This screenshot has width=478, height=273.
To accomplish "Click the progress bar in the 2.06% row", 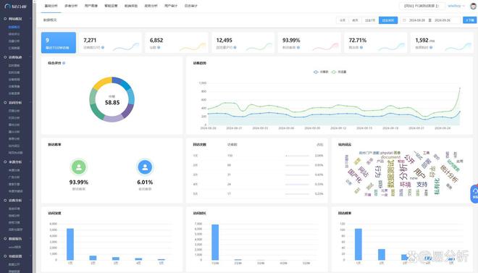I will pos(298,156).
